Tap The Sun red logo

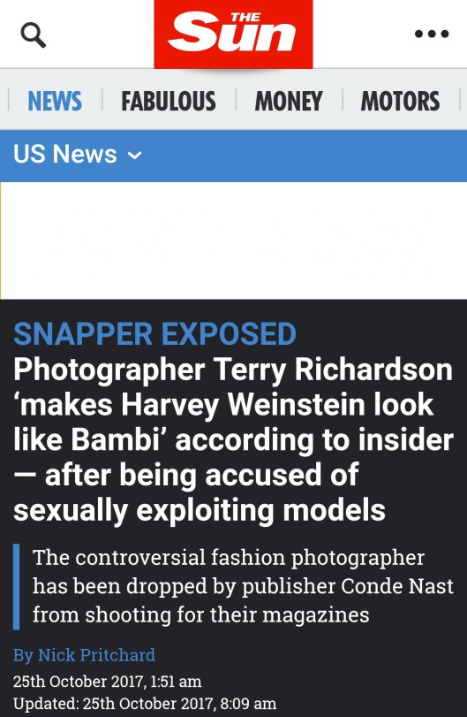(x=233, y=34)
